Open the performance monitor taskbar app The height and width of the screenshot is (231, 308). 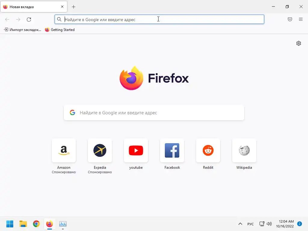tap(63, 224)
